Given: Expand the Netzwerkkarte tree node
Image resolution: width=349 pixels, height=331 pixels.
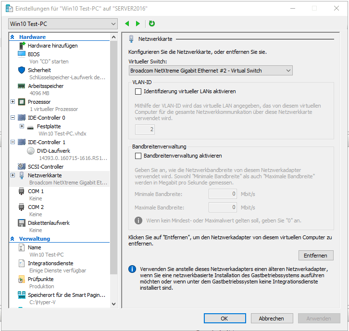Looking at the screenshot, I should (13, 175).
